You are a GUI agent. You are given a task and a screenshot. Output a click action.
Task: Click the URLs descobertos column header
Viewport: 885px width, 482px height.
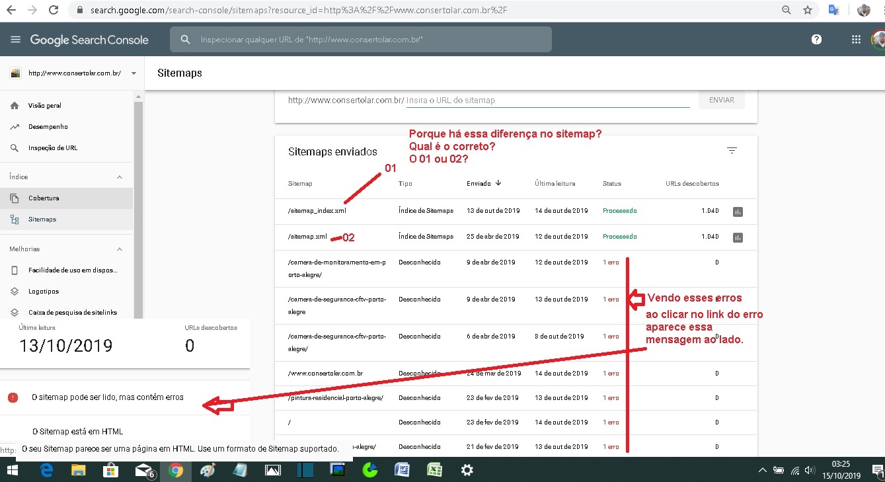(x=692, y=183)
